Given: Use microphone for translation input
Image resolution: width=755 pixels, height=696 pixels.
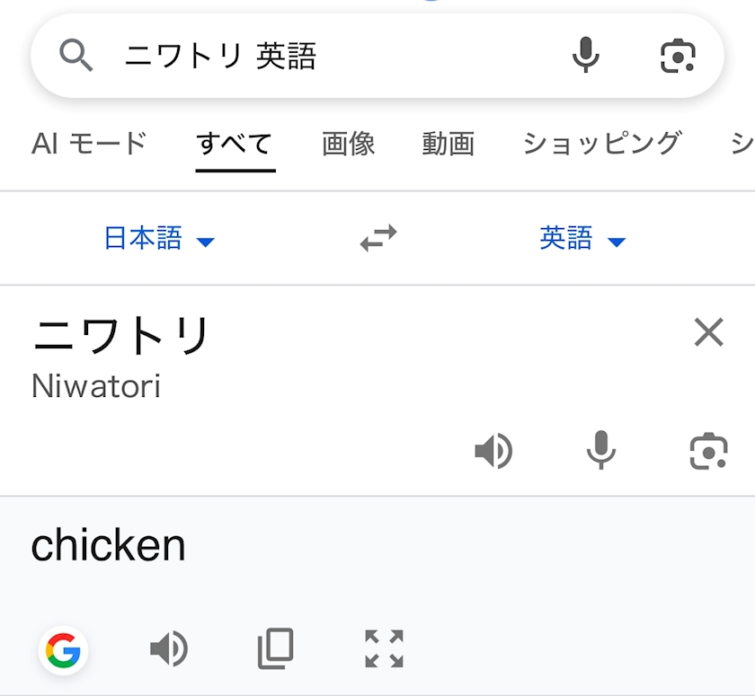Looking at the screenshot, I should tap(600, 451).
